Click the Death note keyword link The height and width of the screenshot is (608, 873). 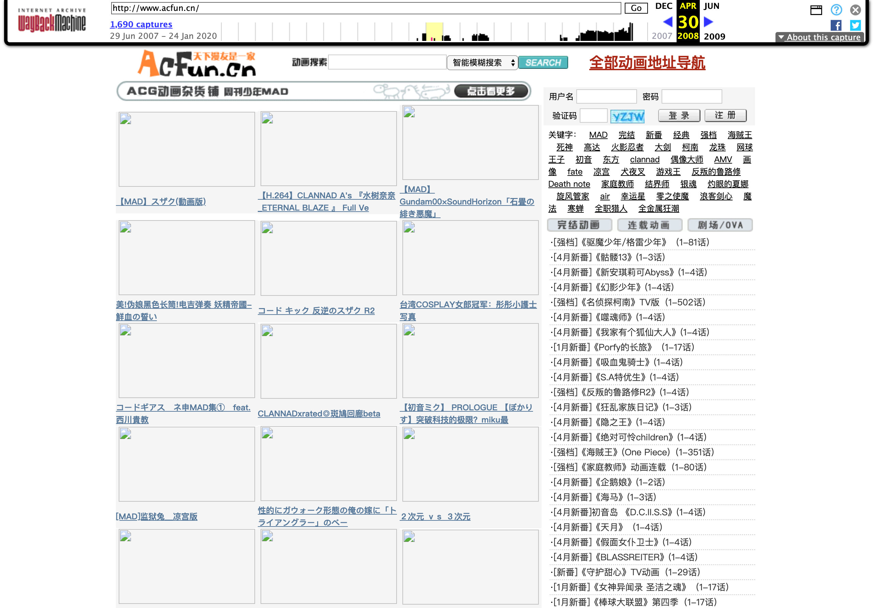click(x=569, y=184)
